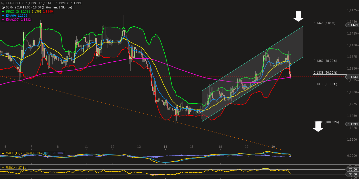
Task: Select the MACD(12, 26, 9) indicator label
Action: click(17, 153)
